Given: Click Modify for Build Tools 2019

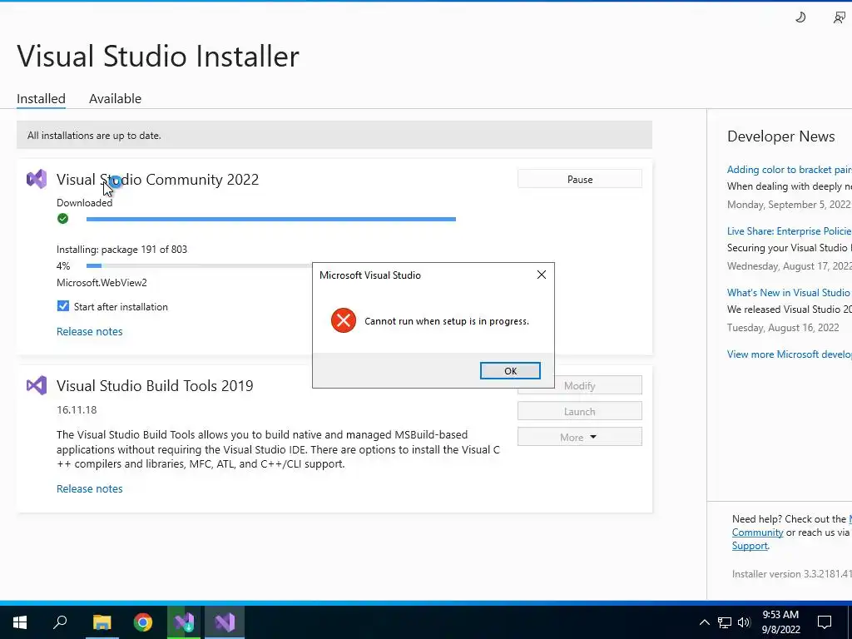Looking at the screenshot, I should 579,385.
